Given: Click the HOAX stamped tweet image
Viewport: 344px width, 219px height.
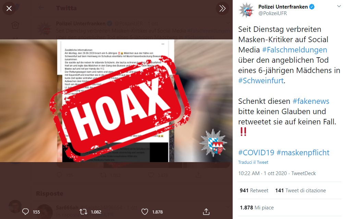Looking at the screenshot, I should pyautogui.click(x=116, y=101).
